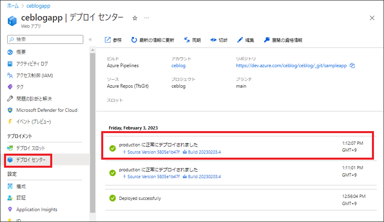
Task: Click the green check of 1:12:07 PM deployment
Action: click(112, 148)
